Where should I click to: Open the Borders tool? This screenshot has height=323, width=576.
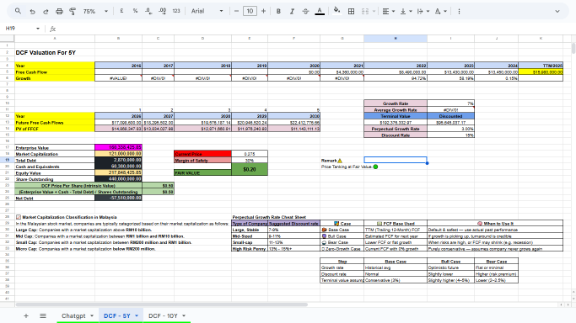(351, 11)
